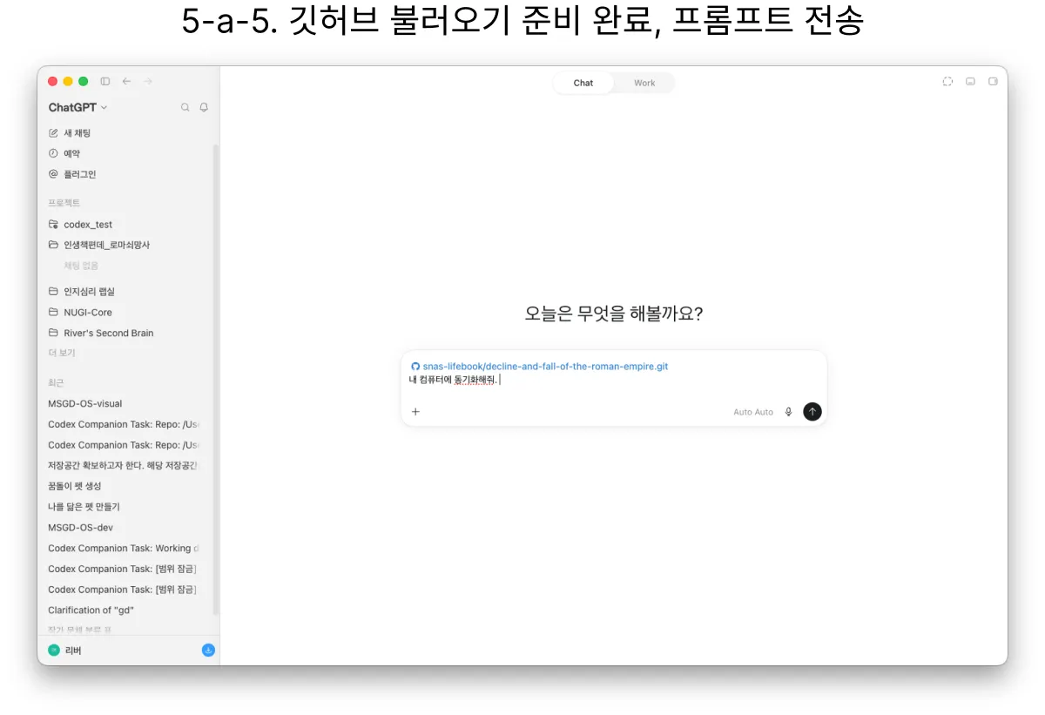This screenshot has height=715, width=1045.
Task: Open the 꿈돌이 펫 생성 chat
Action: pyautogui.click(x=75, y=486)
